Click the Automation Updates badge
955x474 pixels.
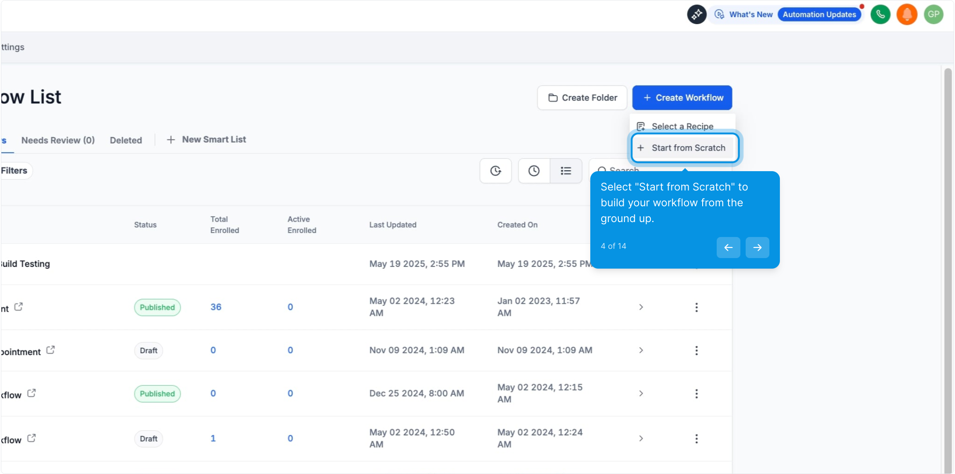tap(819, 14)
